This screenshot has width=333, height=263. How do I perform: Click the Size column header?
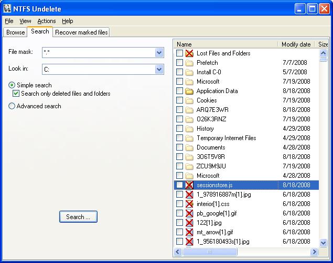pyautogui.click(x=323, y=44)
